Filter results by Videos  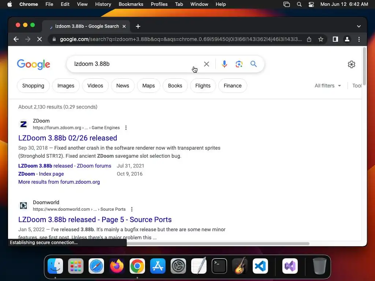(95, 86)
